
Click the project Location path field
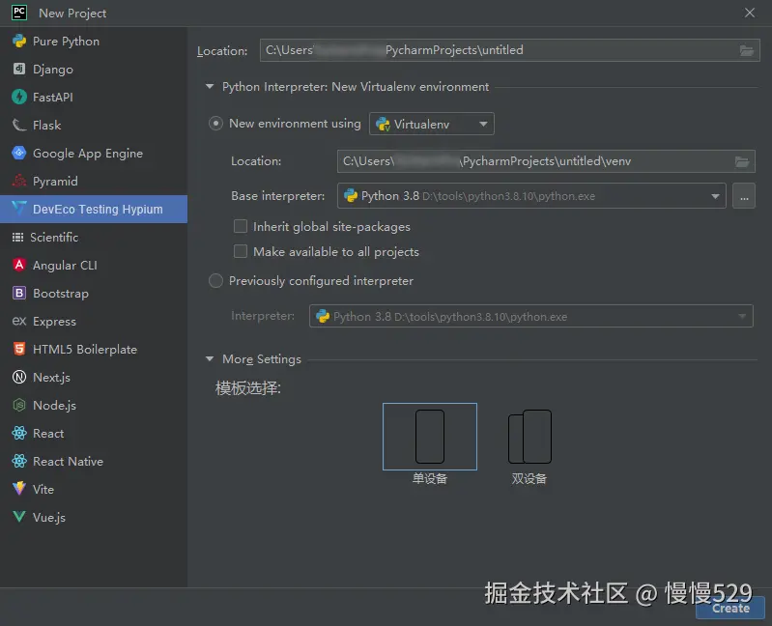point(510,50)
